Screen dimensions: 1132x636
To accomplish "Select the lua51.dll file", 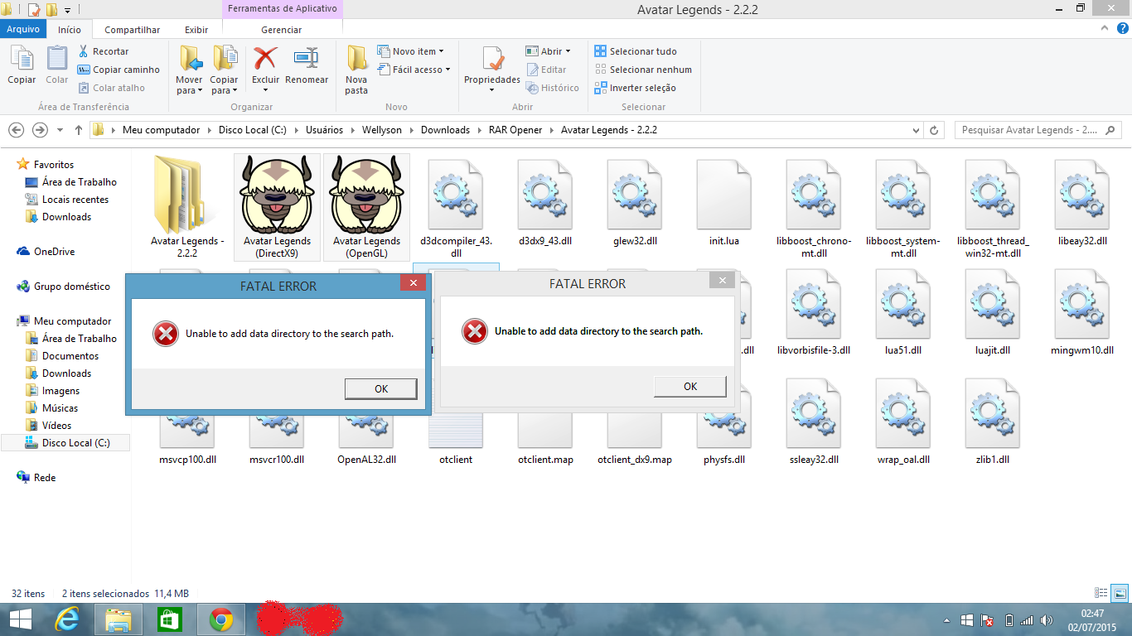I will pyautogui.click(x=903, y=312).
